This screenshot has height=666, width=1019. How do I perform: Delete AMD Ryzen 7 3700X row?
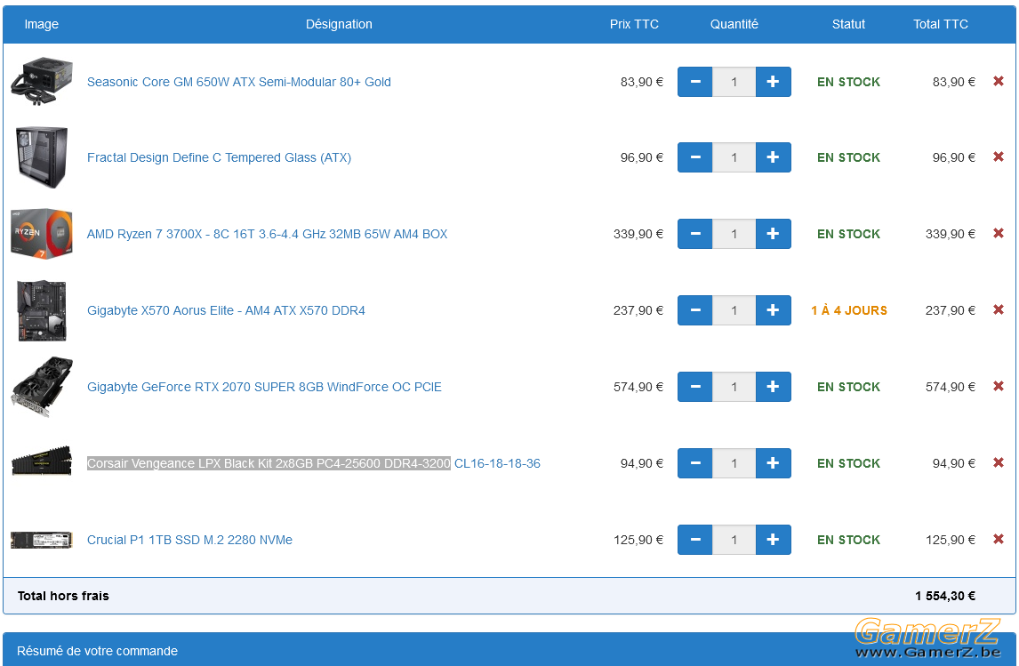point(999,233)
